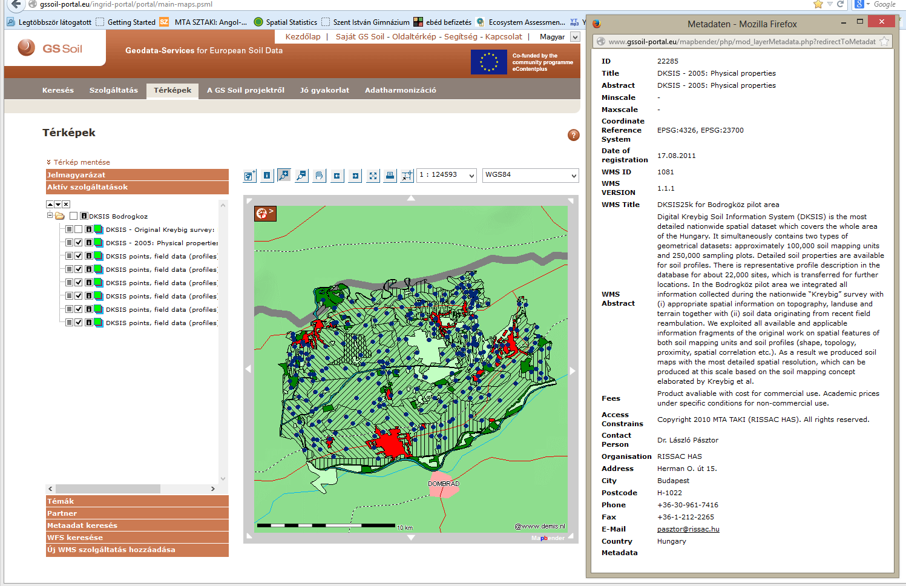Select the zoom out magnifier tool
Viewport: 906px width, 586px height.
(x=301, y=176)
